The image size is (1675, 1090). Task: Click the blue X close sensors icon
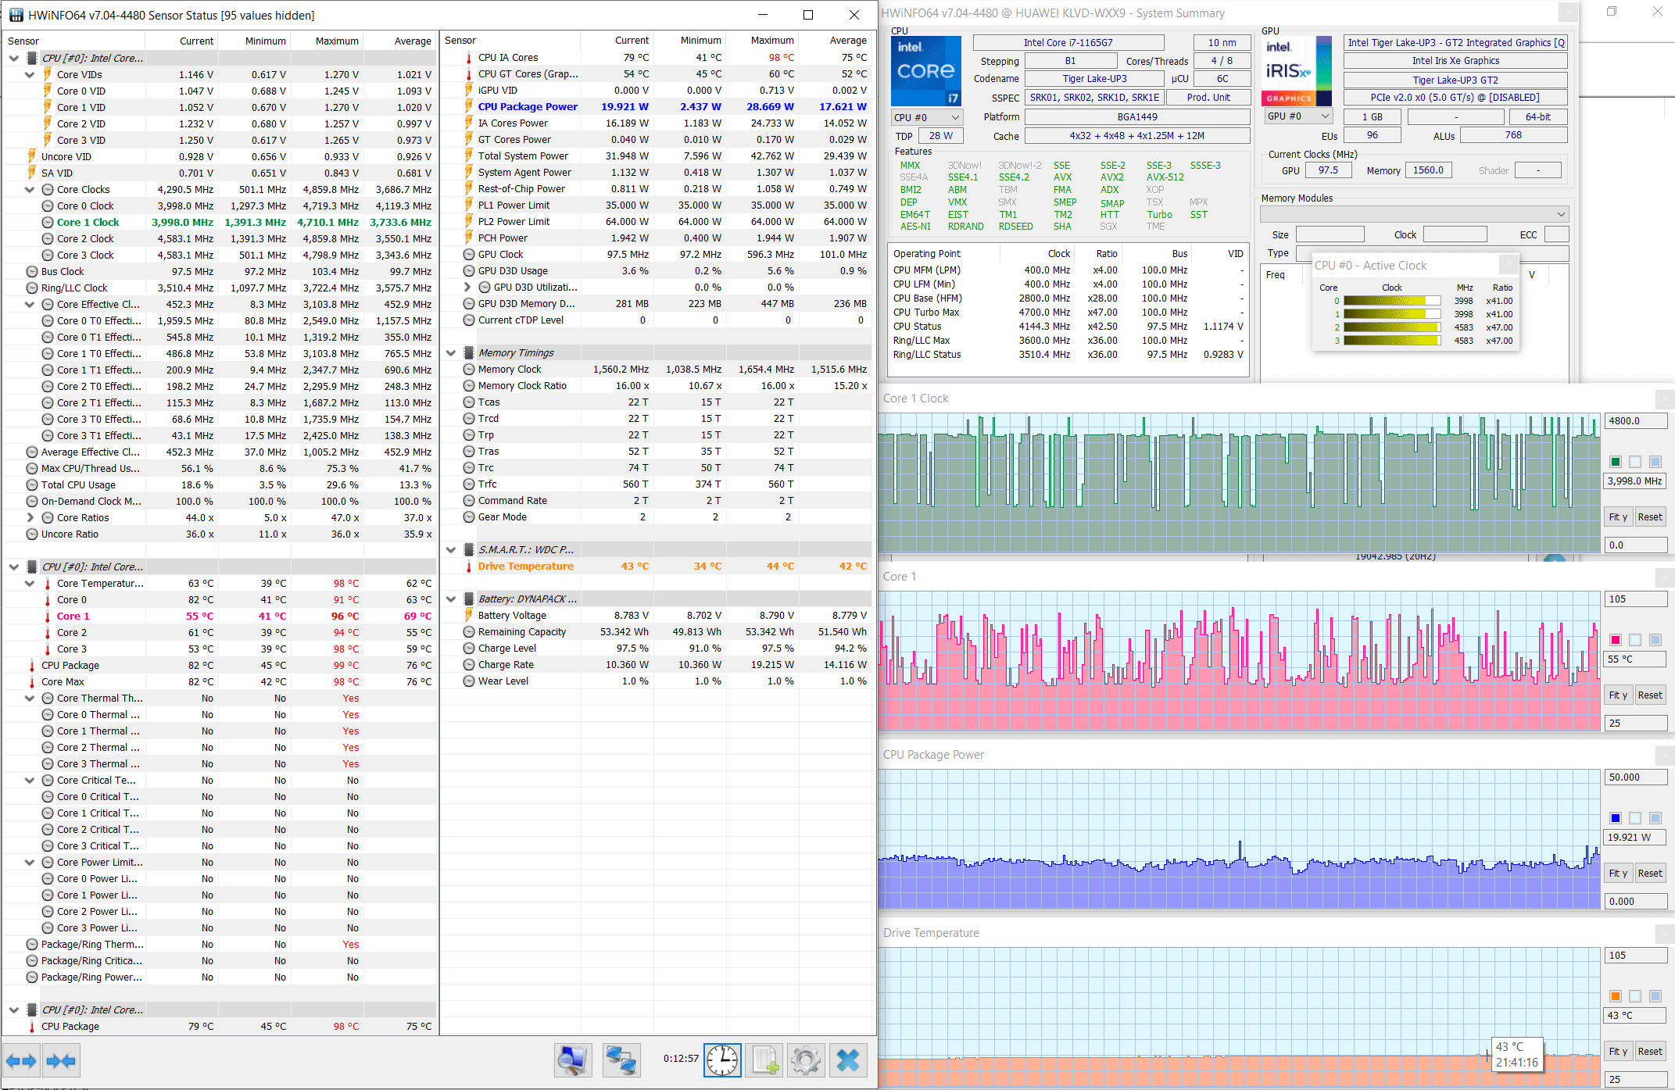848,1060
